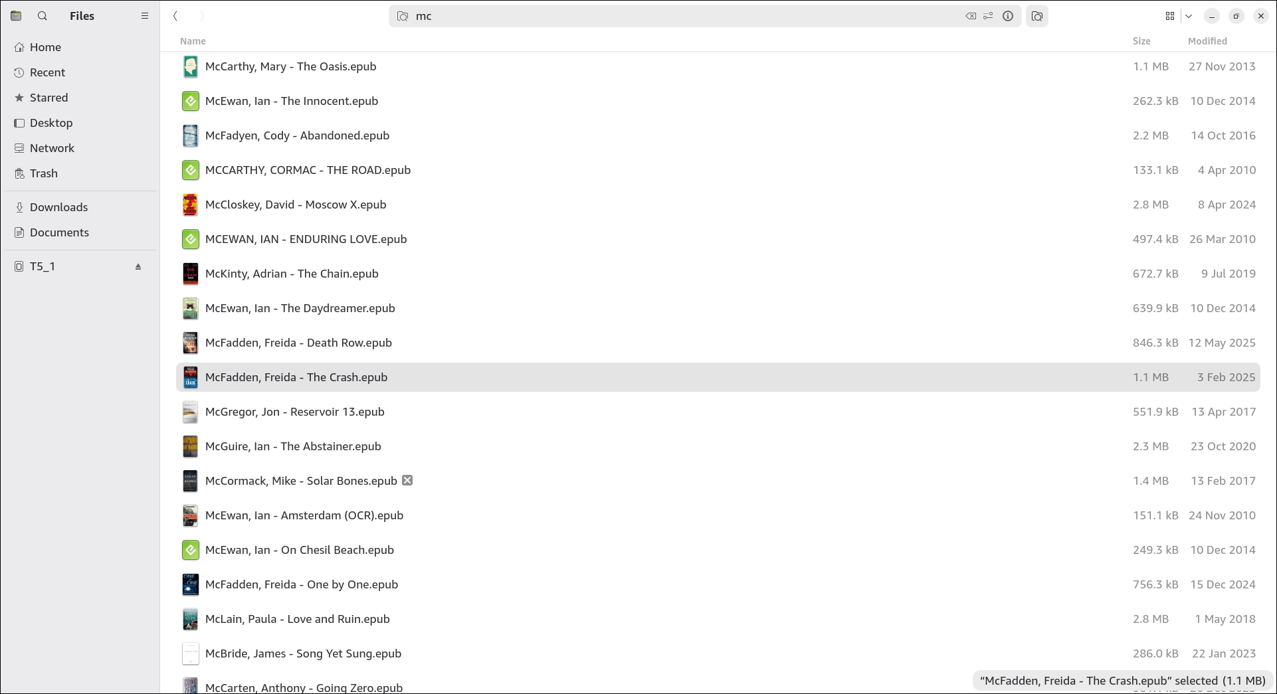
Task: Eject the T5_1 drive
Action: point(138,267)
